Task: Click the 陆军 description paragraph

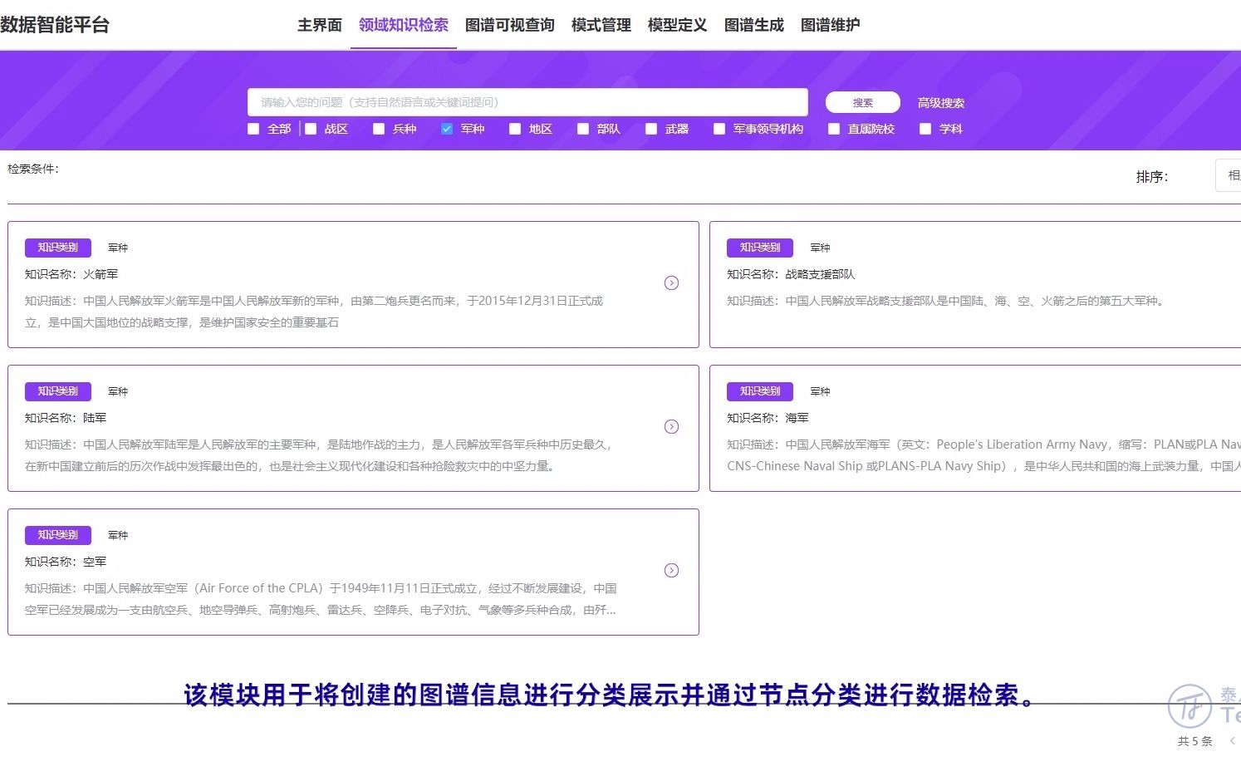Action: 320,455
